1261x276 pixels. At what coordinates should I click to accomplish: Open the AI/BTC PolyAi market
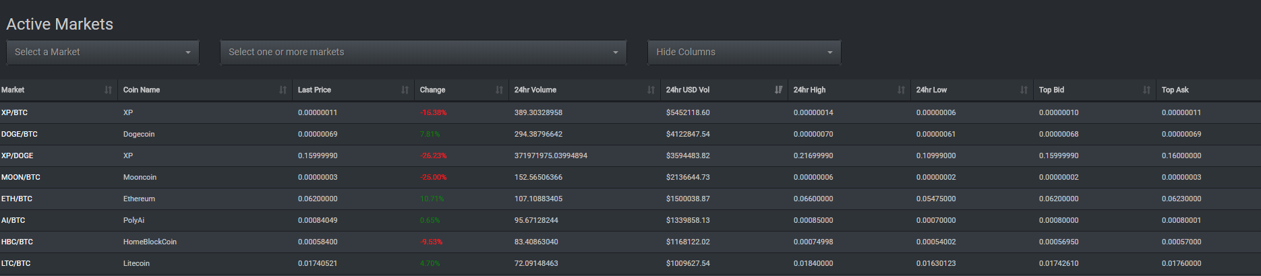tap(13, 221)
